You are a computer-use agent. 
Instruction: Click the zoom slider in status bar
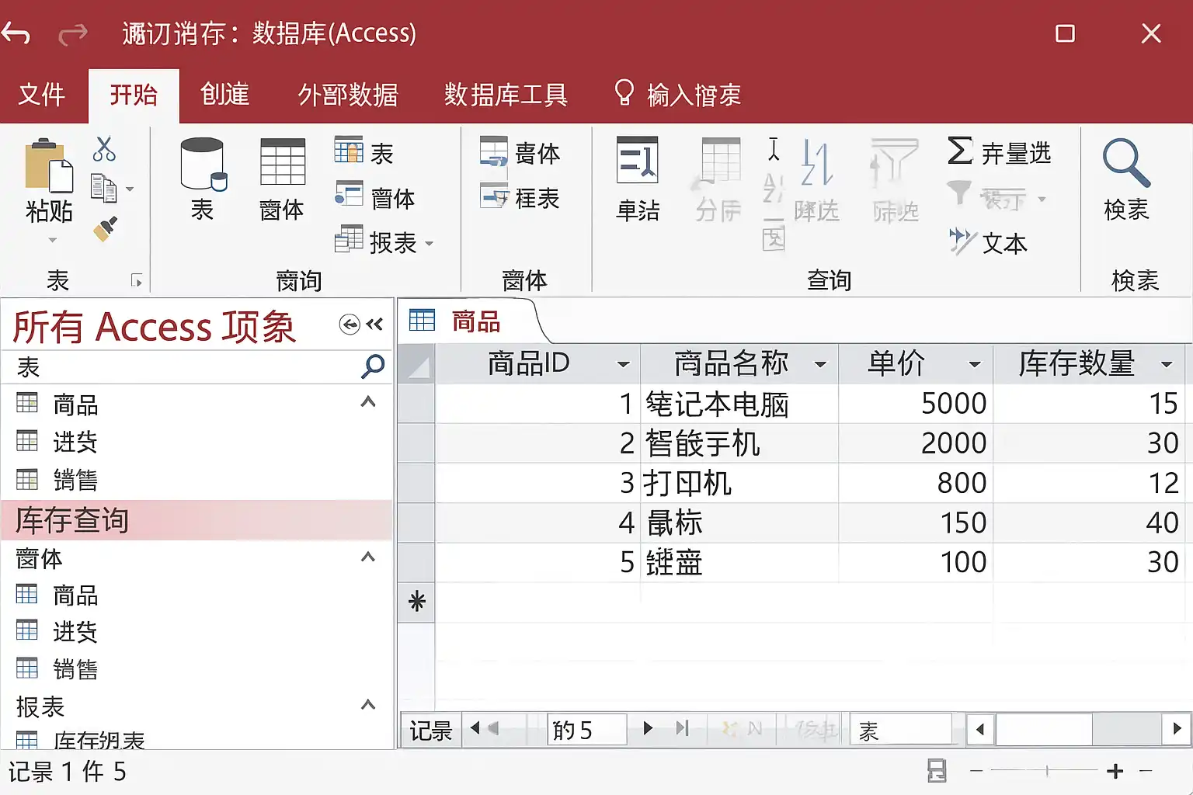tap(1046, 771)
